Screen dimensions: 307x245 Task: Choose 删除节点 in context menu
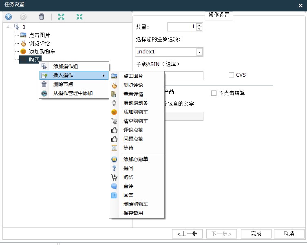click(x=74, y=84)
